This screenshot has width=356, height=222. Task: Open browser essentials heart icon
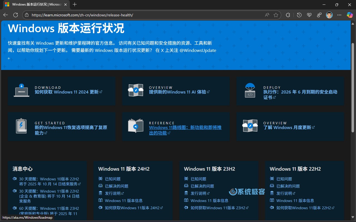(x=309, y=15)
